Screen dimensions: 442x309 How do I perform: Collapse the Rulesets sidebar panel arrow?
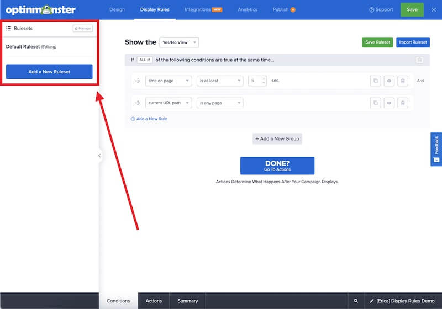(99, 156)
